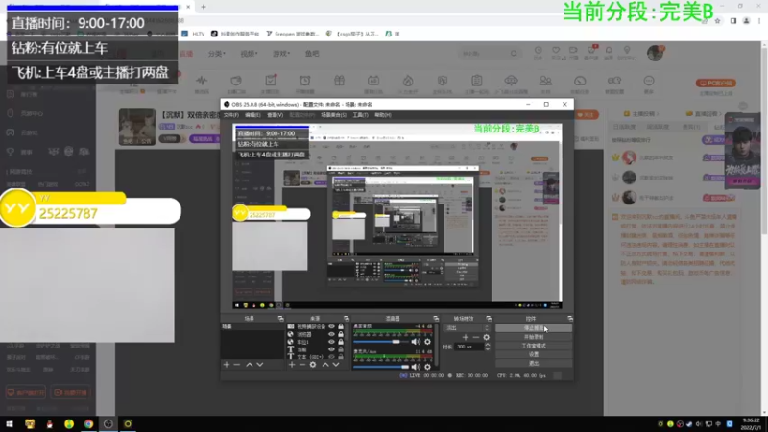Click the transition duration stepper arrows

pos(488,347)
